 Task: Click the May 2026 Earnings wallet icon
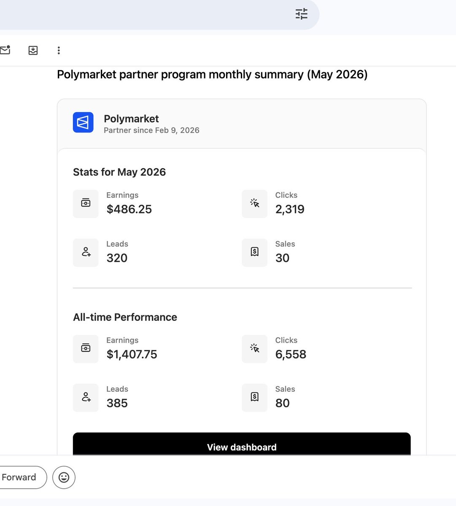(x=86, y=204)
